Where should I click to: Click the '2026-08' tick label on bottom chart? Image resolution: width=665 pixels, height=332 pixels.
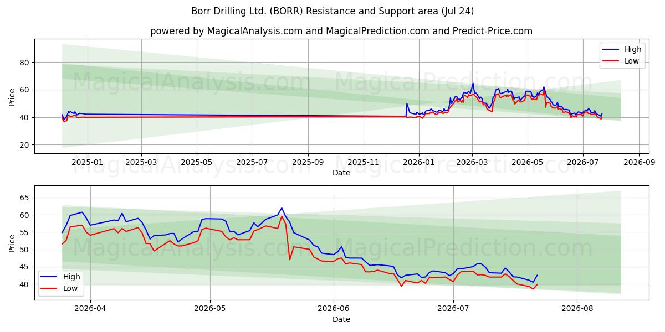click(577, 309)
